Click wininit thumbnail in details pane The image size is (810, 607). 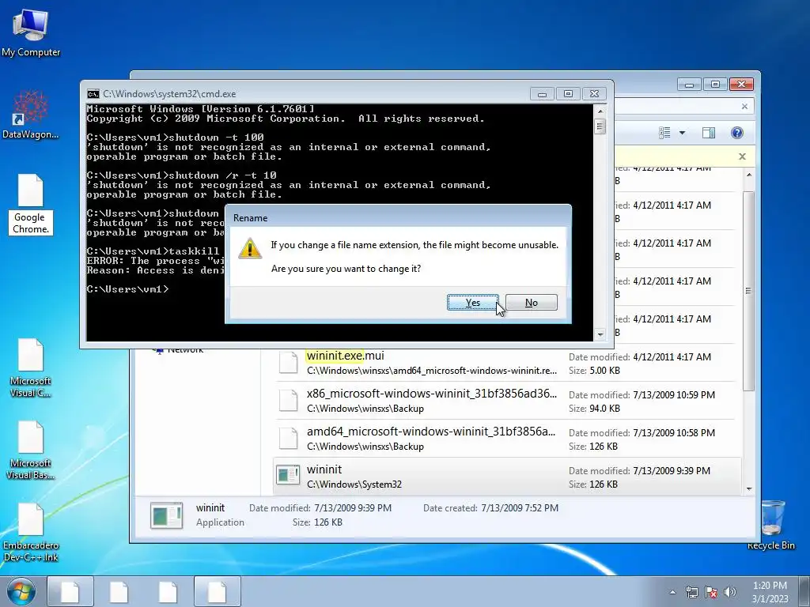pyautogui.click(x=166, y=515)
